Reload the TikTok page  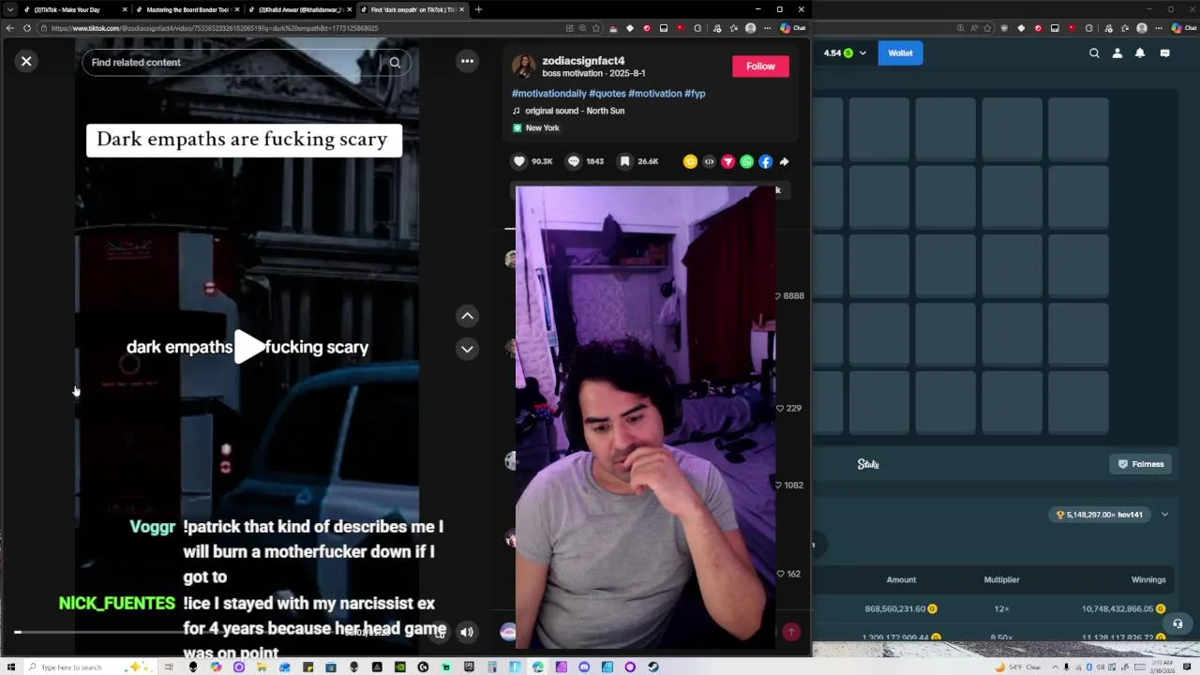coord(26,28)
